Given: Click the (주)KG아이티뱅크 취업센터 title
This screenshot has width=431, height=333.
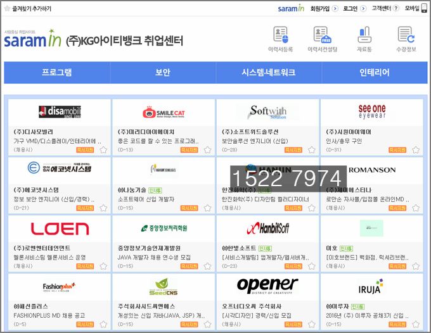Looking at the screenshot, I should pyautogui.click(x=124, y=41).
